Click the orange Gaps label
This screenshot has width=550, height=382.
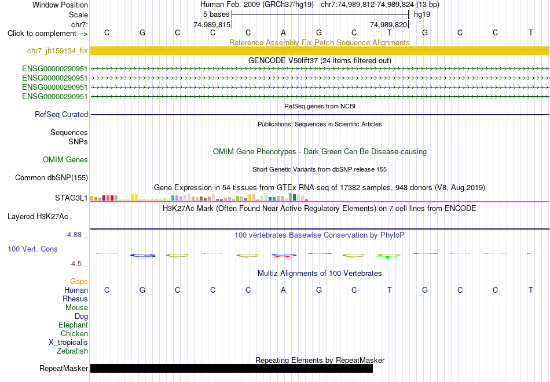coord(79,282)
